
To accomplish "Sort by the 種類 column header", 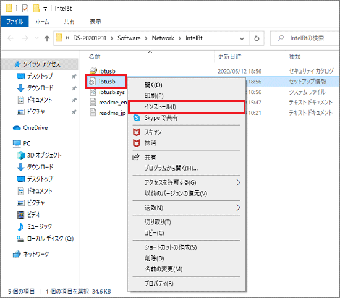I will [295, 57].
